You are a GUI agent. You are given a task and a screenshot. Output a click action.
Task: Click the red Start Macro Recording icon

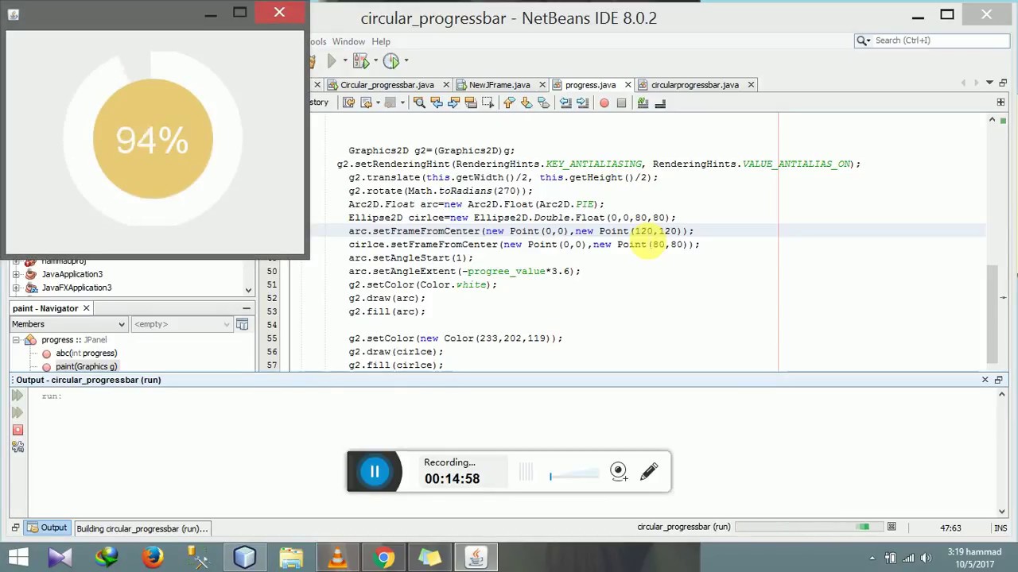(x=604, y=102)
